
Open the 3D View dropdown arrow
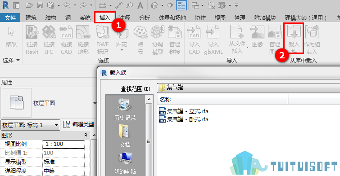pos(162,5)
